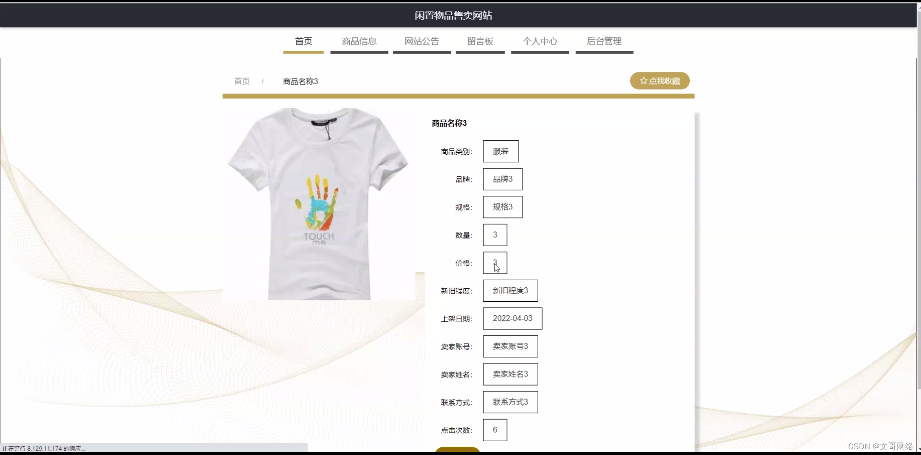The width and height of the screenshot is (921, 455).
Task: Click the click count field showing 6
Action: pos(495,430)
